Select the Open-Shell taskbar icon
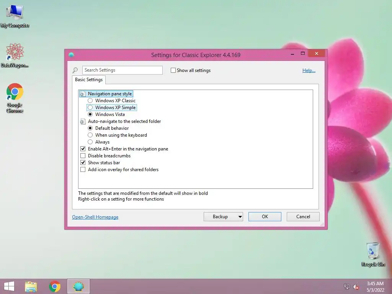This screenshot has width=392, height=294. [78, 286]
